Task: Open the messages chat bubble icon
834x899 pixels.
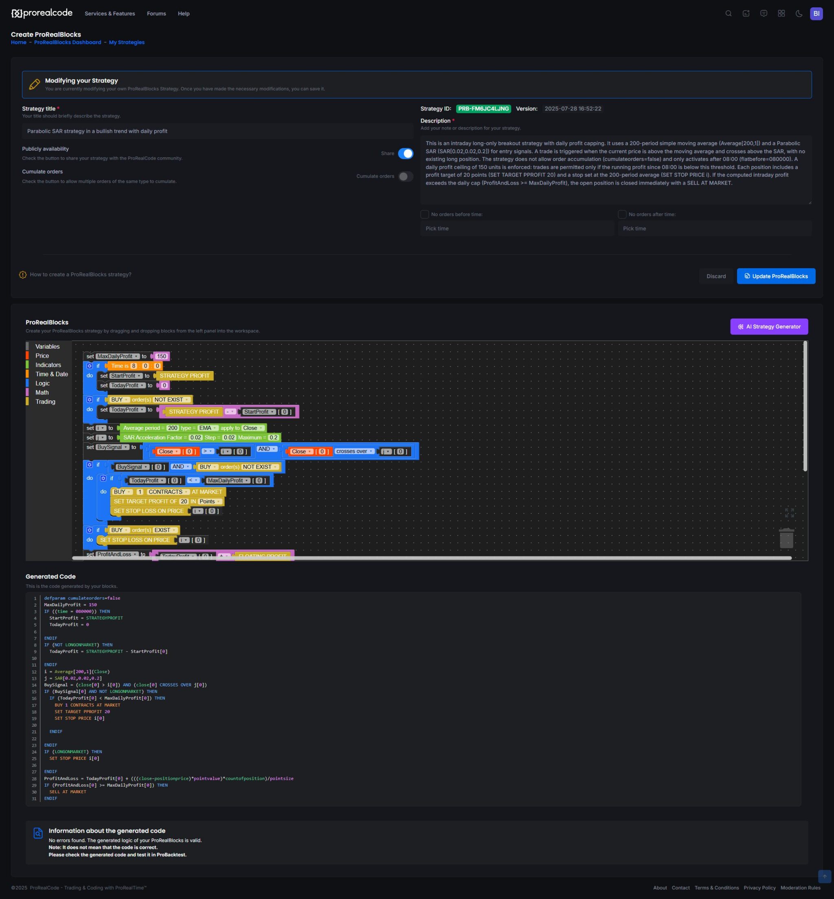Action: tap(764, 13)
